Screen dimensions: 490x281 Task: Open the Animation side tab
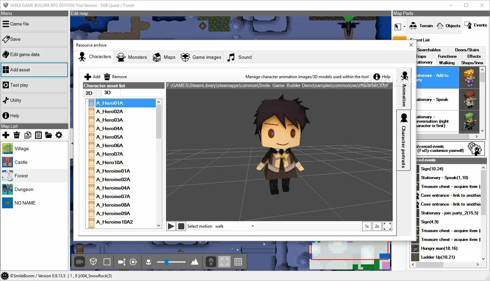[x=404, y=89]
